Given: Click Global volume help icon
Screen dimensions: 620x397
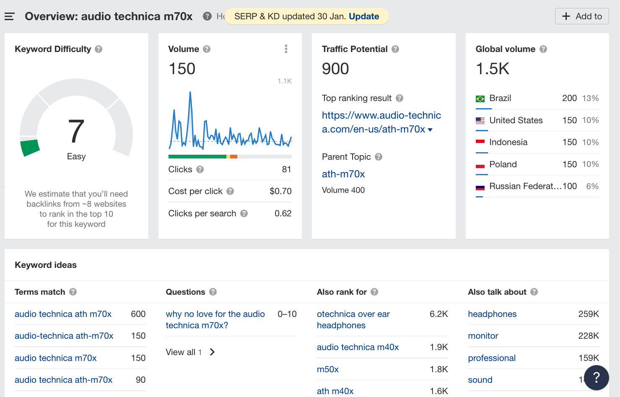Looking at the screenshot, I should point(543,49).
